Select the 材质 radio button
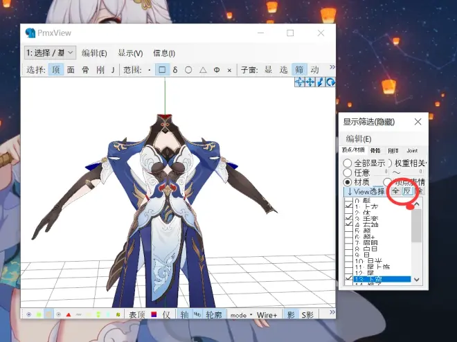 pyautogui.click(x=347, y=182)
